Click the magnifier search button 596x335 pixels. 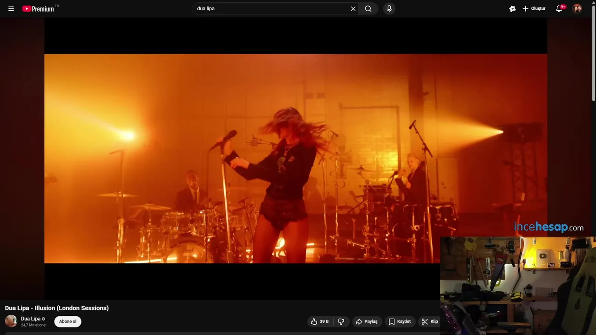(368, 8)
